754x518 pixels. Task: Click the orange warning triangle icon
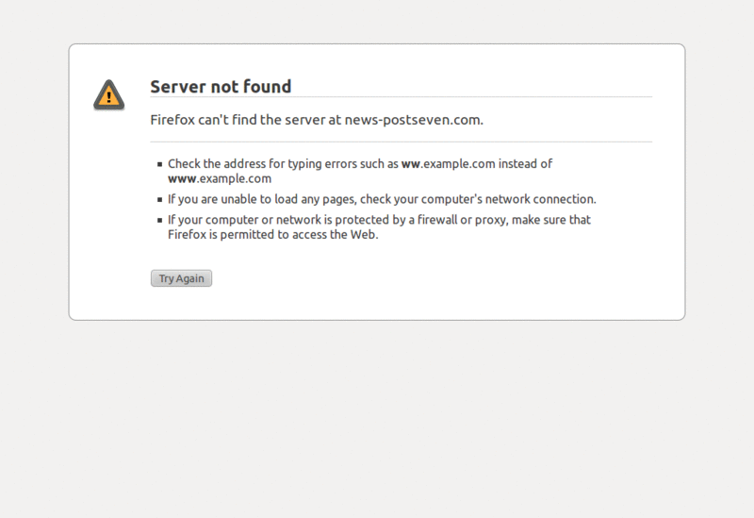109,95
